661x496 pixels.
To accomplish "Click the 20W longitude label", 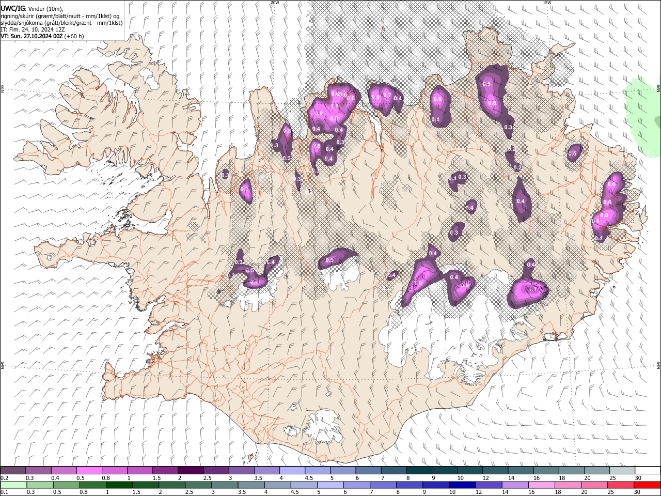I will 275,3.
